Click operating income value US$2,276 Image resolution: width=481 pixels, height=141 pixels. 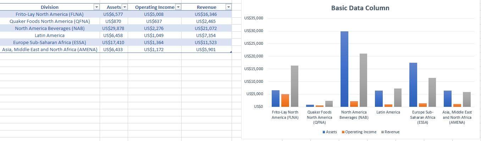(x=155, y=28)
